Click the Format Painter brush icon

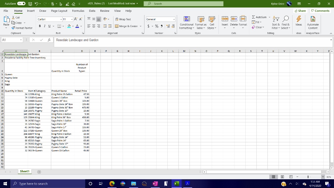coord(13,28)
